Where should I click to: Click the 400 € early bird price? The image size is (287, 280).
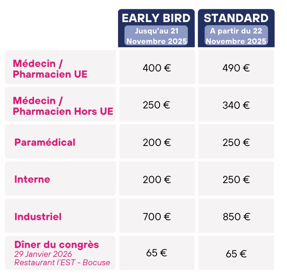157,68
